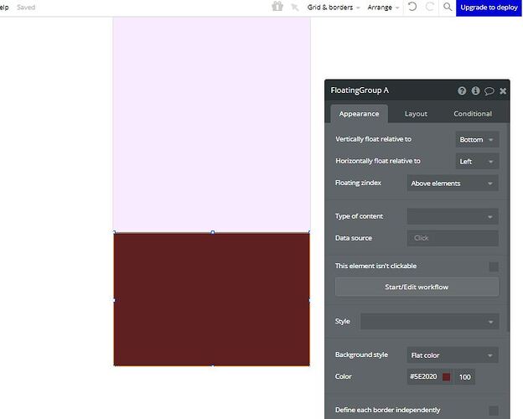Open the Grid & borders menu
This screenshot has height=419, width=523.
pyautogui.click(x=334, y=8)
